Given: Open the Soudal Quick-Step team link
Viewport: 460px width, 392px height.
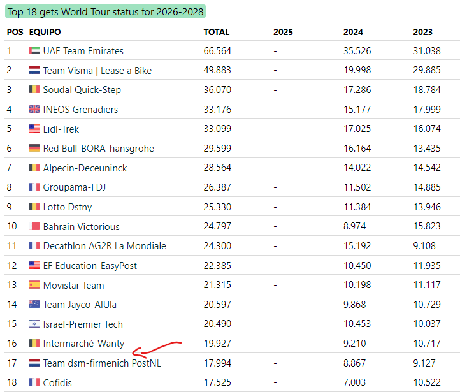Looking at the screenshot, I should pos(82,90).
